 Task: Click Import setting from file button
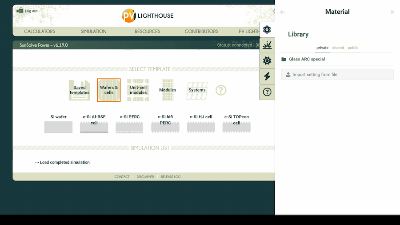(337, 75)
